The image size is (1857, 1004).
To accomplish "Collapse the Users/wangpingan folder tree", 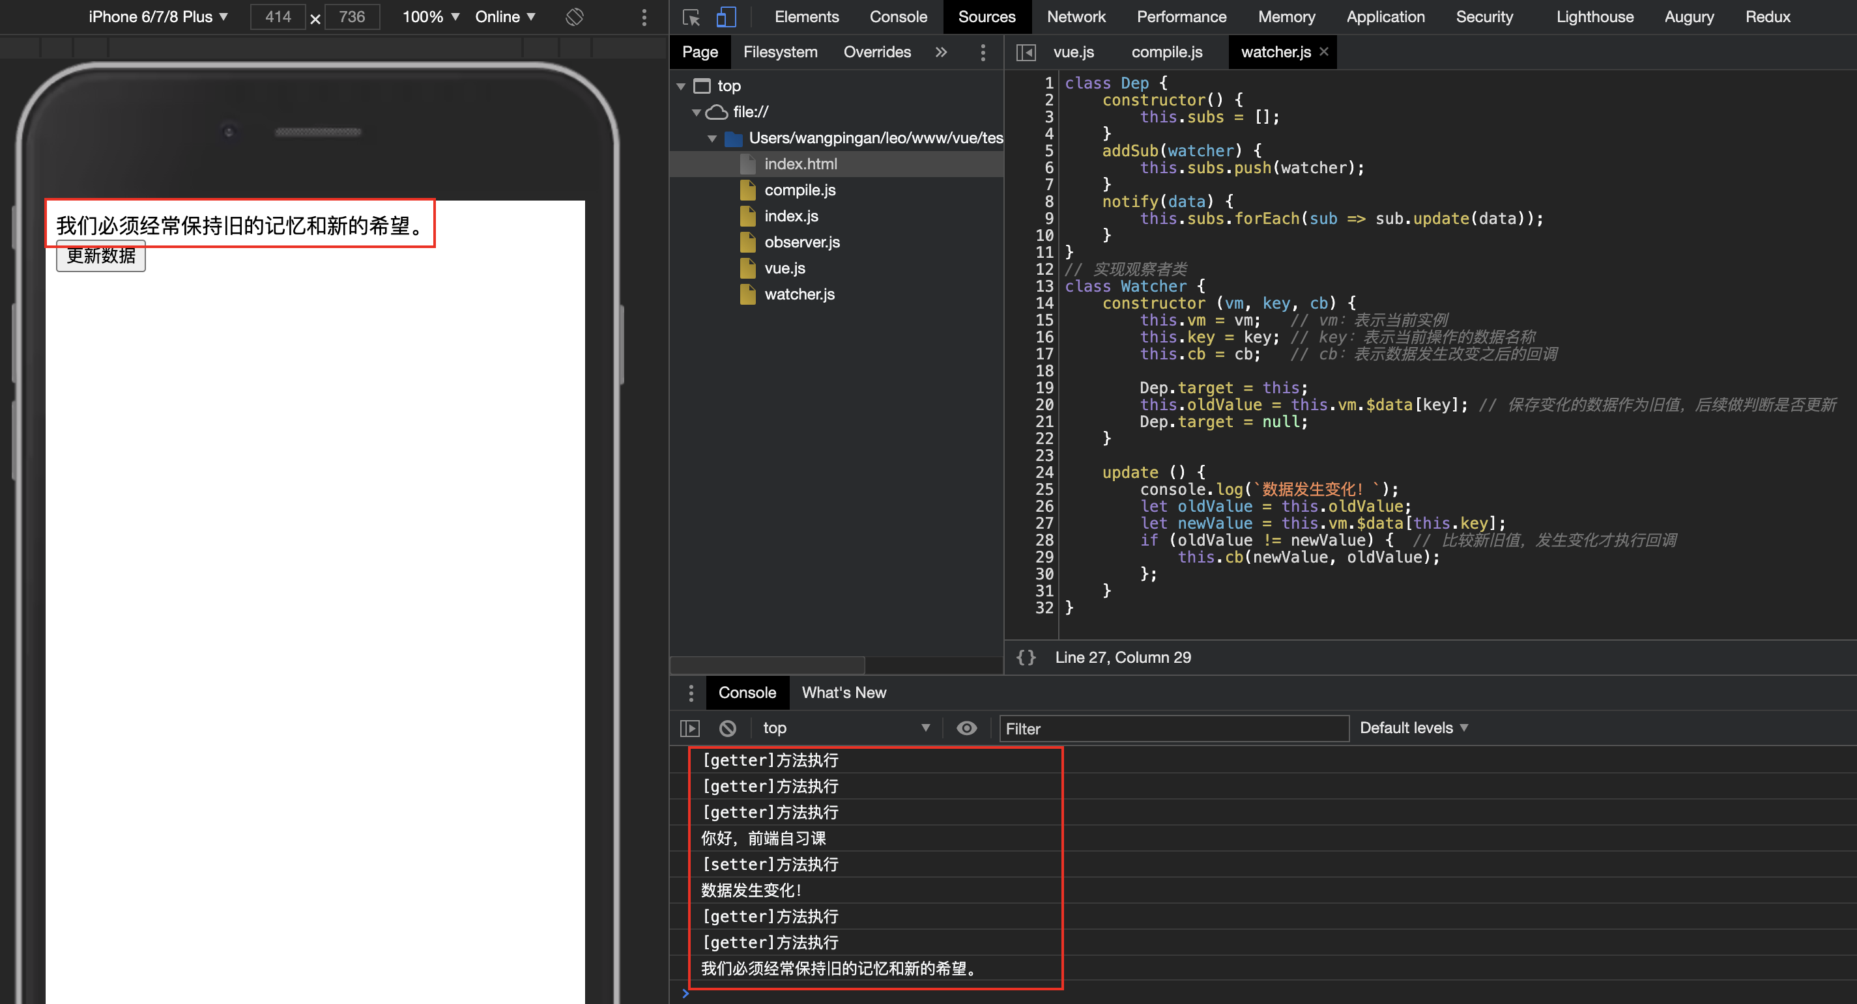I will (712, 137).
